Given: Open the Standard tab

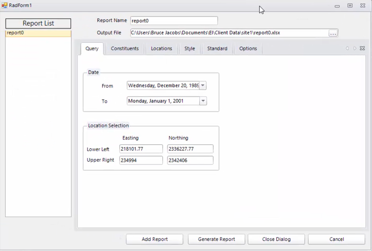Looking at the screenshot, I should (x=217, y=48).
